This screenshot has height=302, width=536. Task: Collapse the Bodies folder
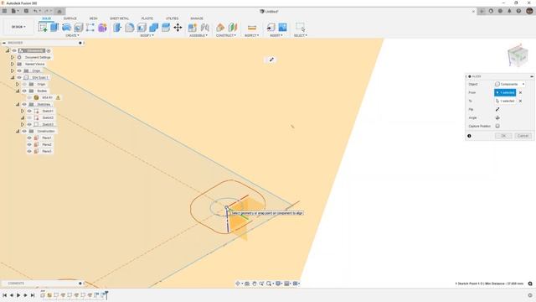pyautogui.click(x=18, y=91)
